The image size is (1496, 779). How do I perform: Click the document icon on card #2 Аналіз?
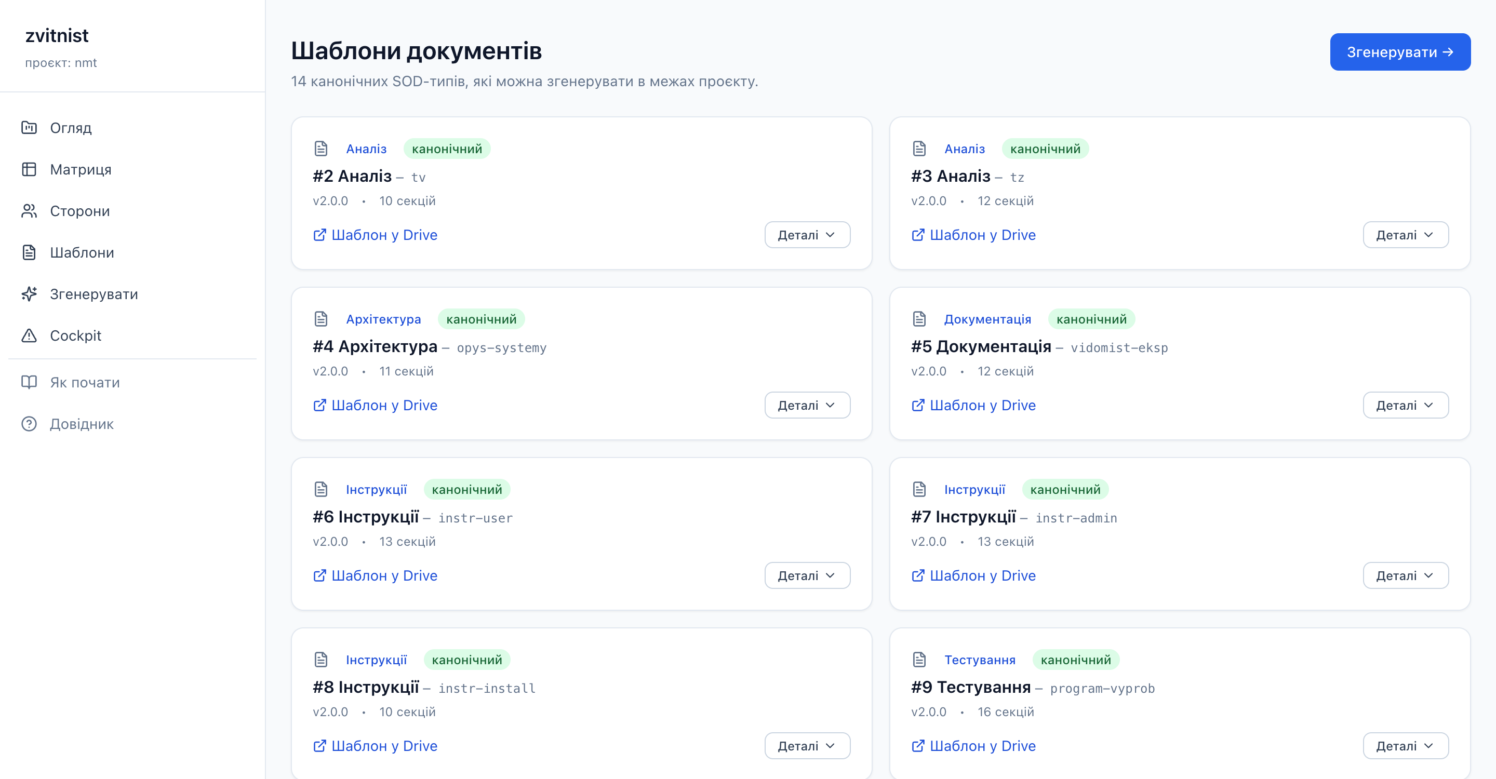(x=321, y=149)
